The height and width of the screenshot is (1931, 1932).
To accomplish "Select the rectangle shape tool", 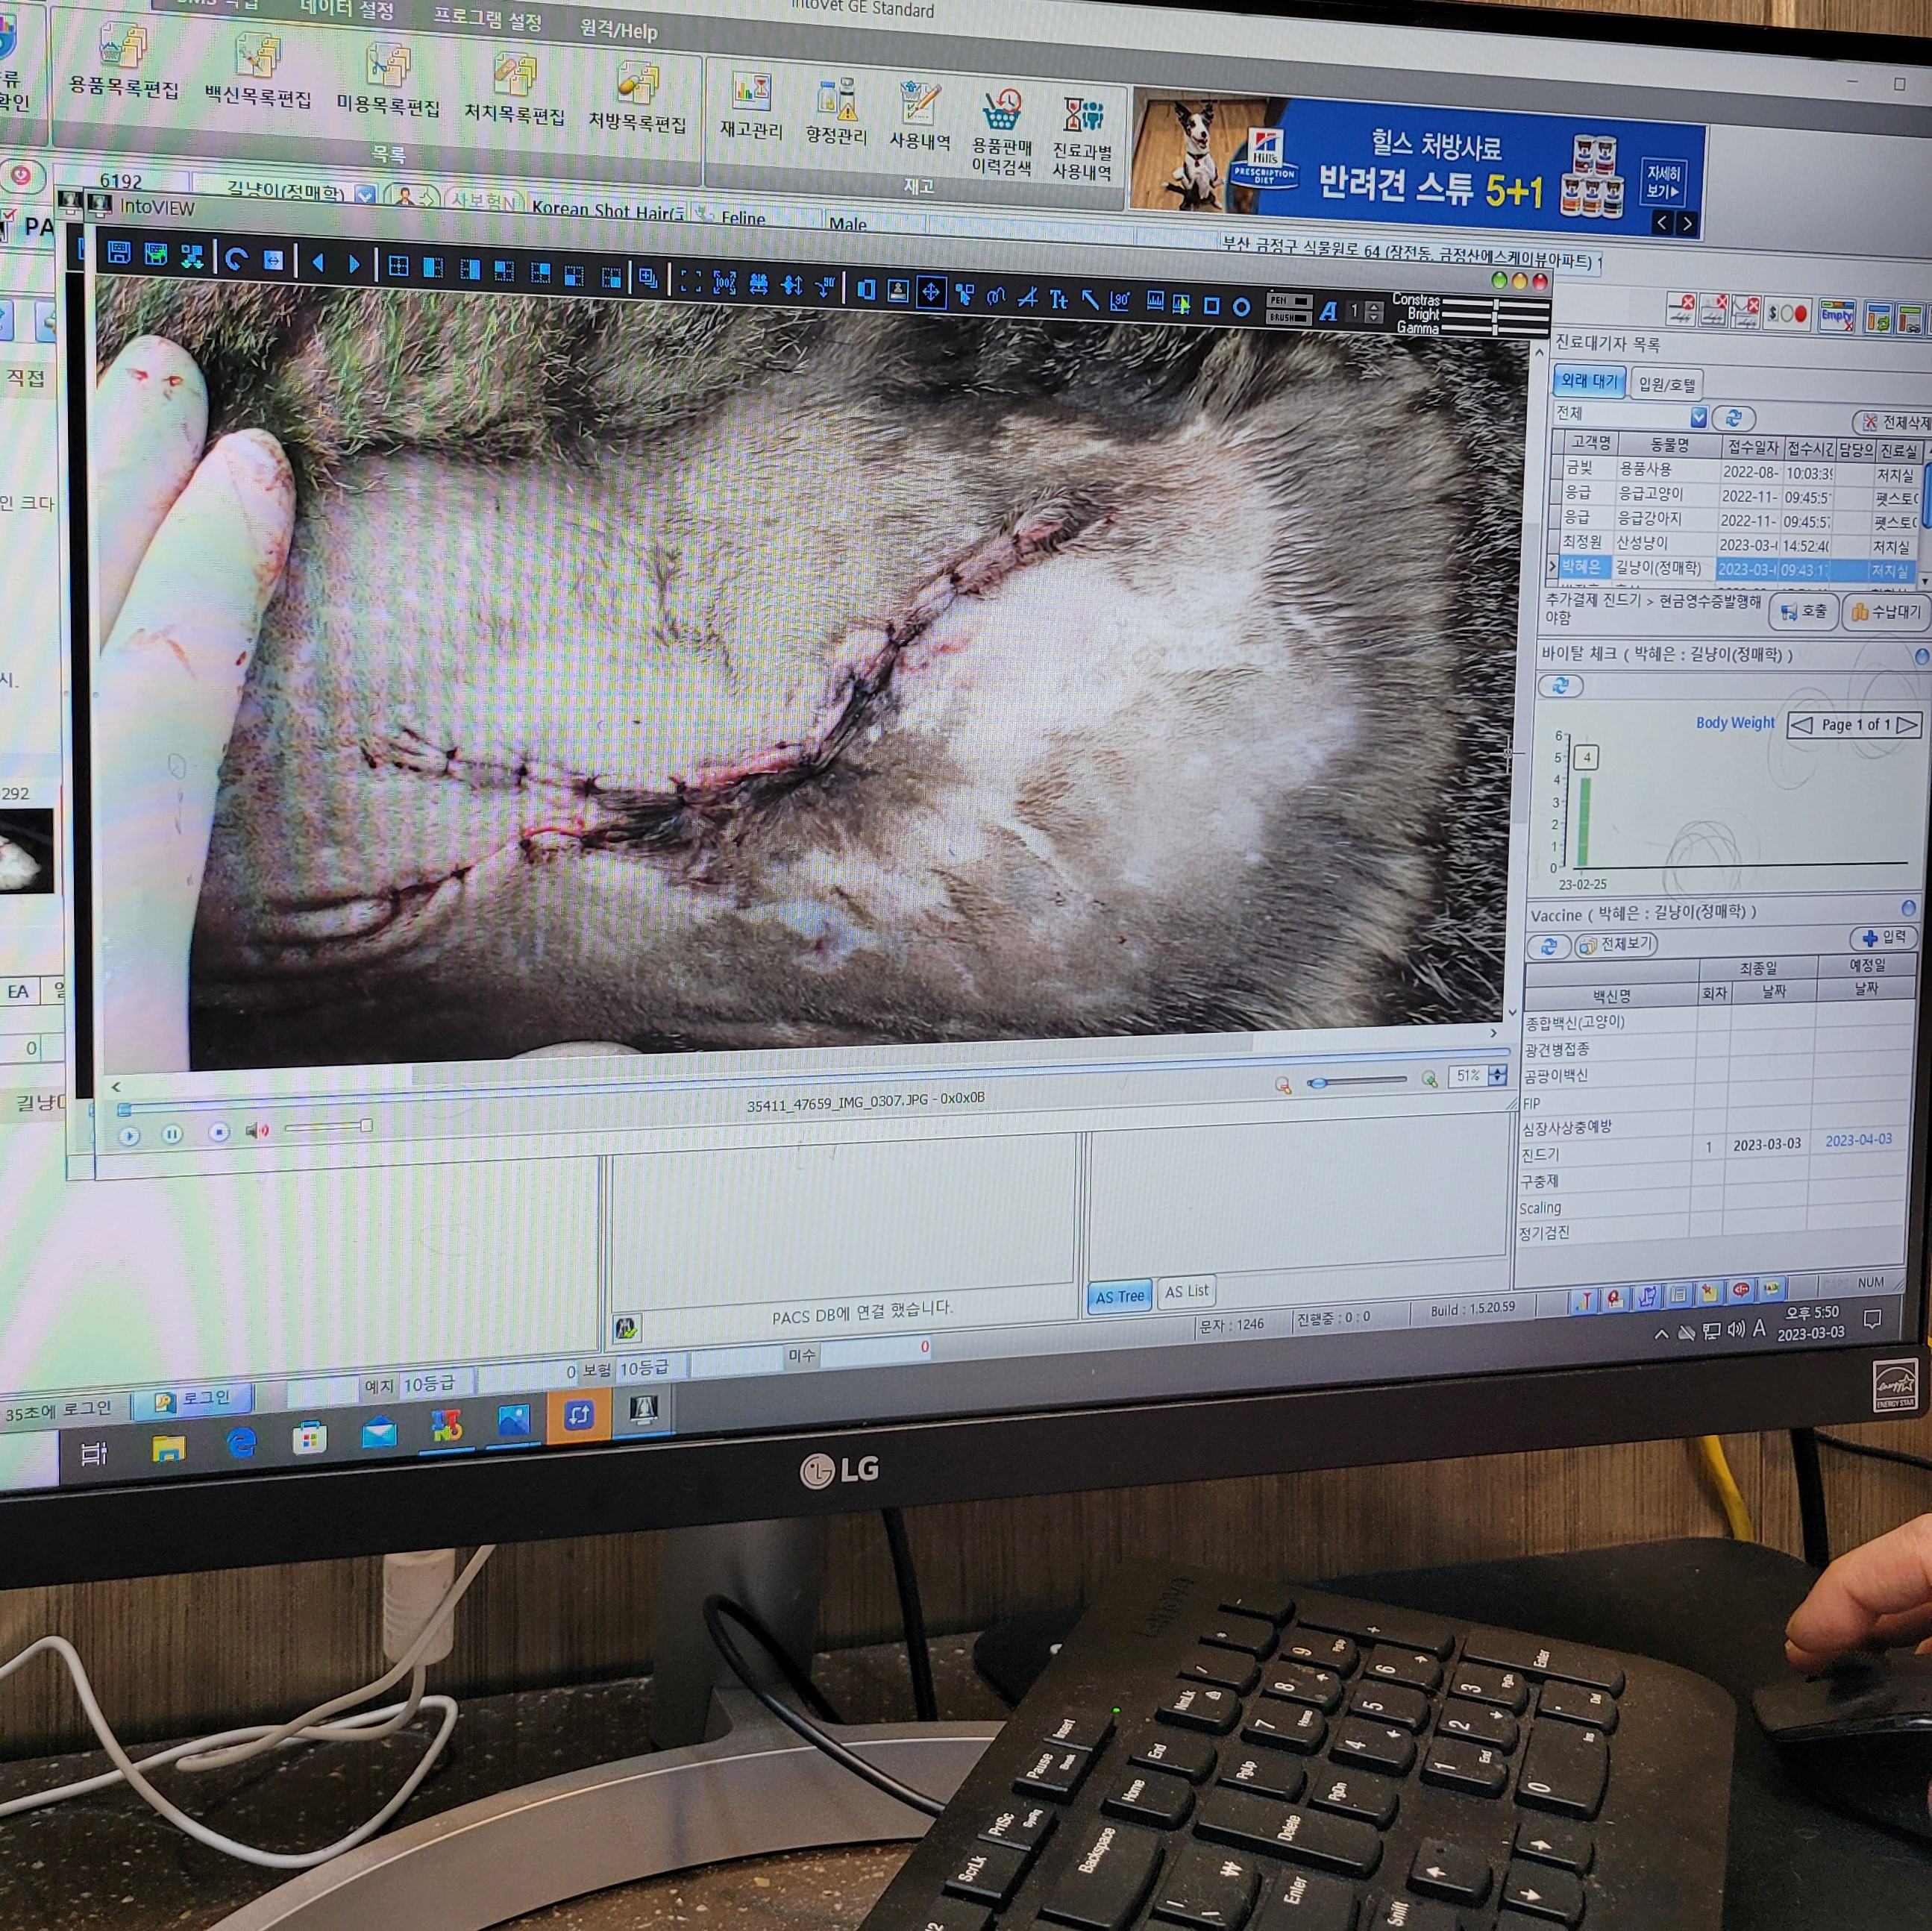I will pyautogui.click(x=1211, y=305).
